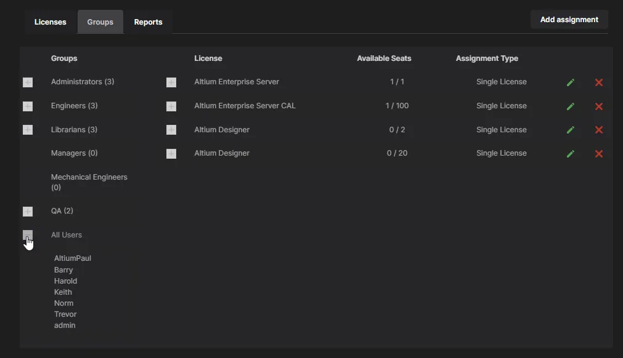This screenshot has height=358, width=623.
Task: Select the Engineers (3) group name
Action: (x=75, y=106)
